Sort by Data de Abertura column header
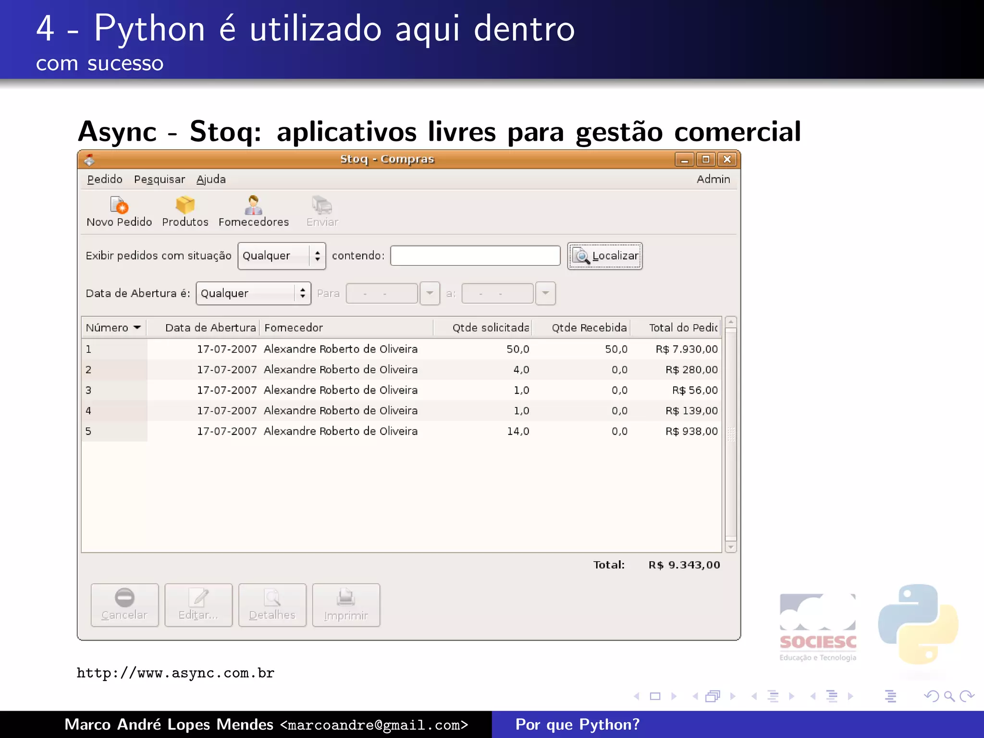This screenshot has height=738, width=984. pyautogui.click(x=203, y=328)
